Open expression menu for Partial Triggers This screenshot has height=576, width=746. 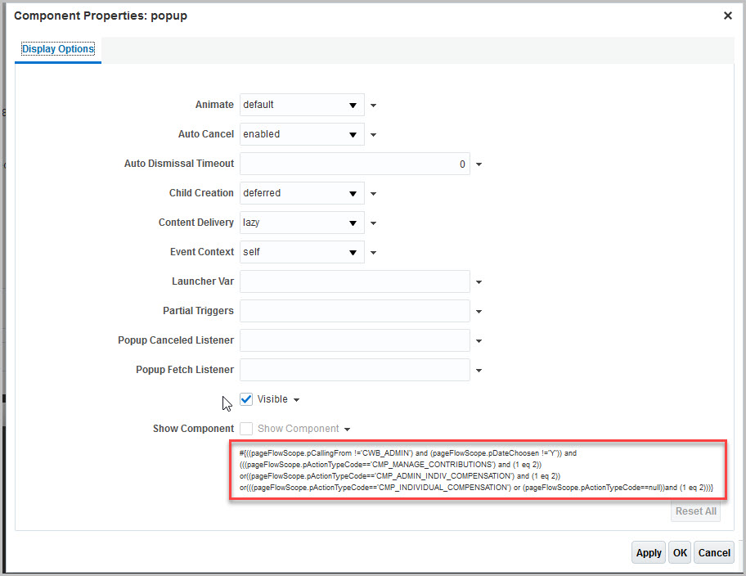pyautogui.click(x=479, y=312)
